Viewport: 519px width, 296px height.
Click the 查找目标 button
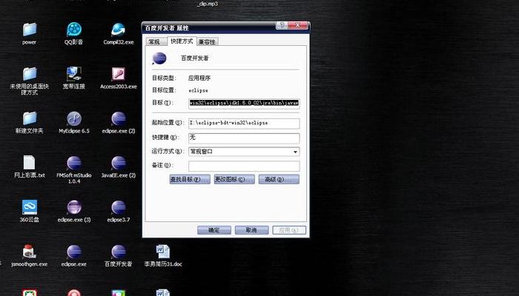pos(190,179)
